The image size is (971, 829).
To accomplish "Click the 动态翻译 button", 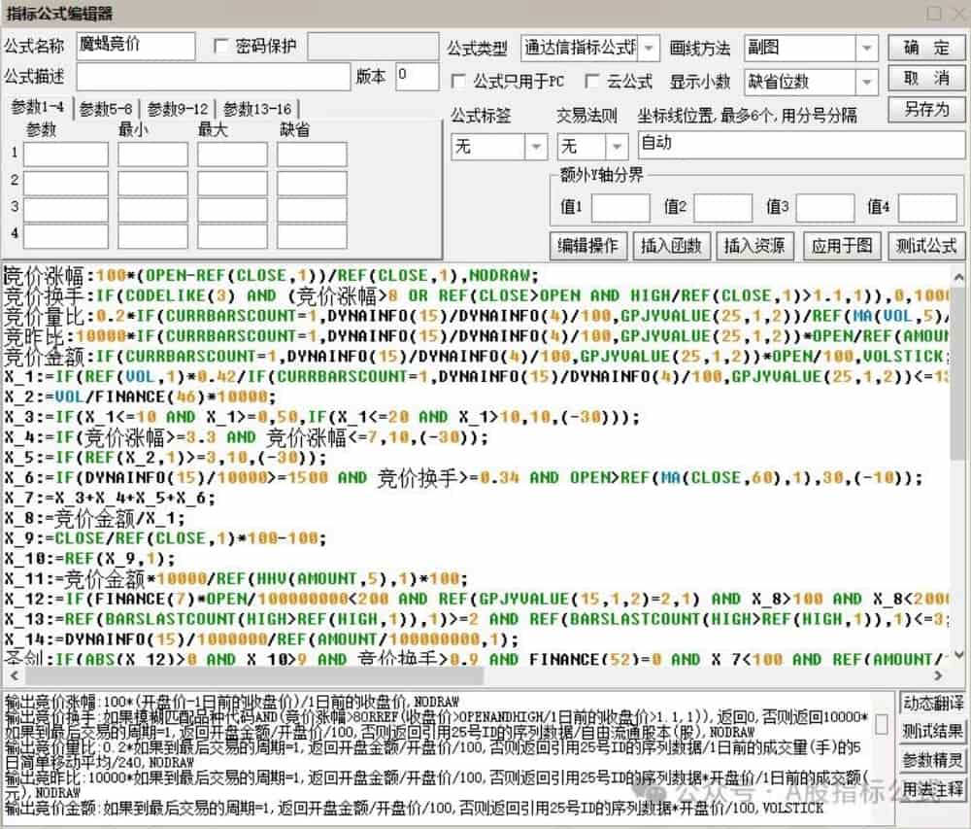I will coord(932,704).
